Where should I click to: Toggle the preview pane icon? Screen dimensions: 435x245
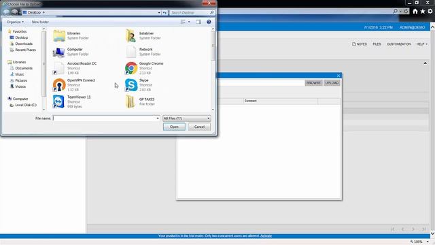pos(198,22)
